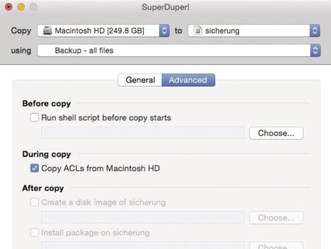
Task: Open the source drive Macintosh HD dropdown
Action: point(103,31)
